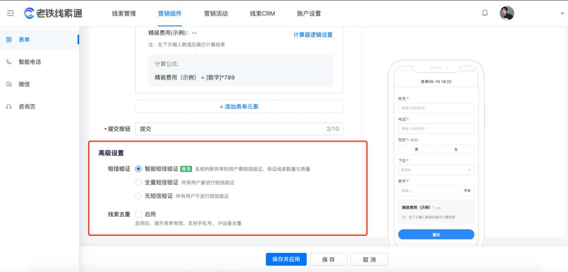Click the sidebar collapse icon top left
The width and height of the screenshot is (568, 272).
click(10, 13)
